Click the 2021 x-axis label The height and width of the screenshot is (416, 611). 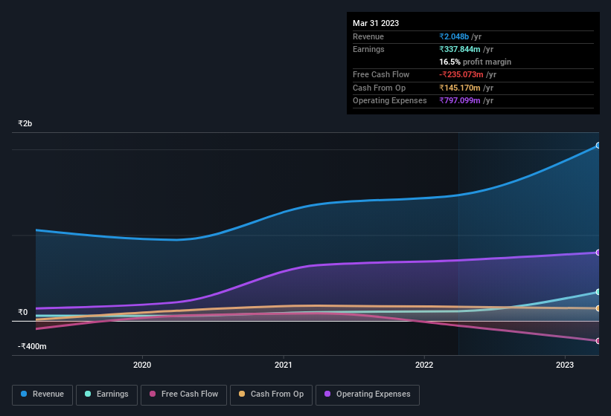point(284,365)
